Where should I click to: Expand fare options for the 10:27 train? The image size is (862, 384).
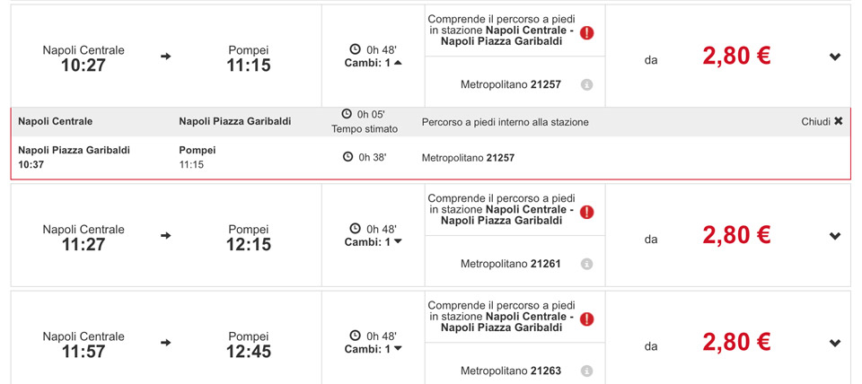click(x=835, y=57)
